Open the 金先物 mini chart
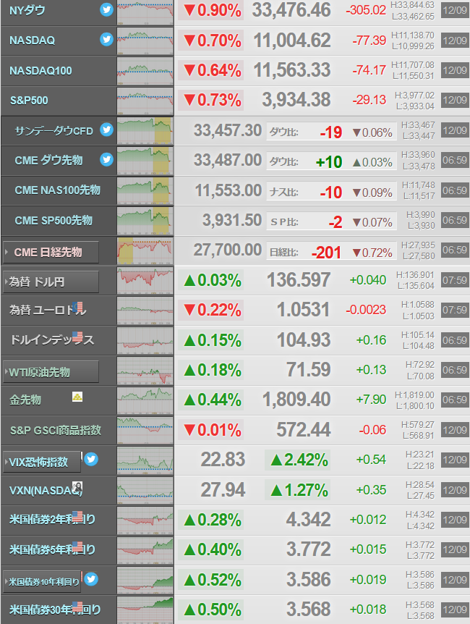The image size is (470, 624). coord(145,400)
